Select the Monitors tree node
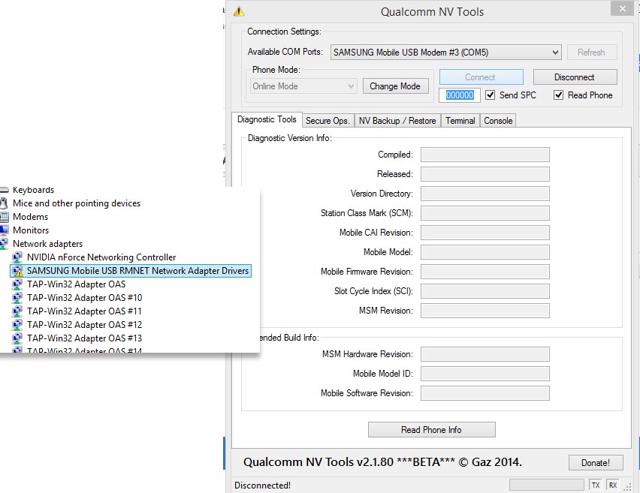640x493 pixels. [31, 230]
